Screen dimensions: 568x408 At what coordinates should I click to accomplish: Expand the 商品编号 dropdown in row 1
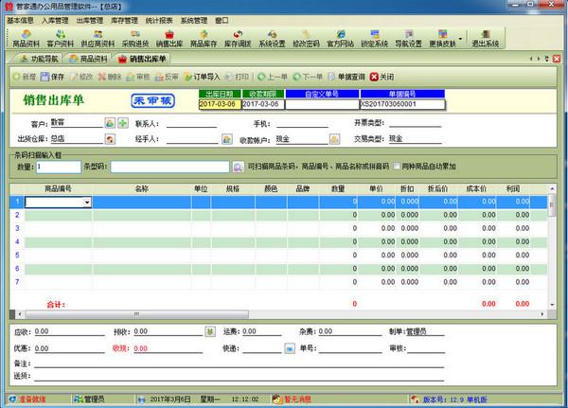pos(87,202)
